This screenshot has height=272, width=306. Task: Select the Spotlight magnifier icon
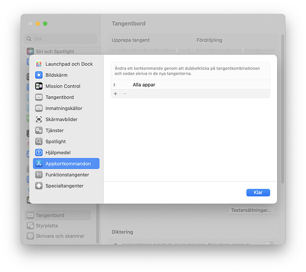(39, 141)
